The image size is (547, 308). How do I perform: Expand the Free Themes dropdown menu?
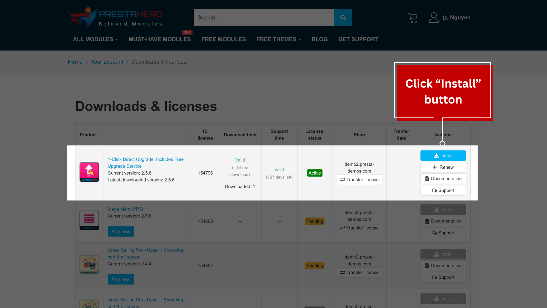[278, 39]
